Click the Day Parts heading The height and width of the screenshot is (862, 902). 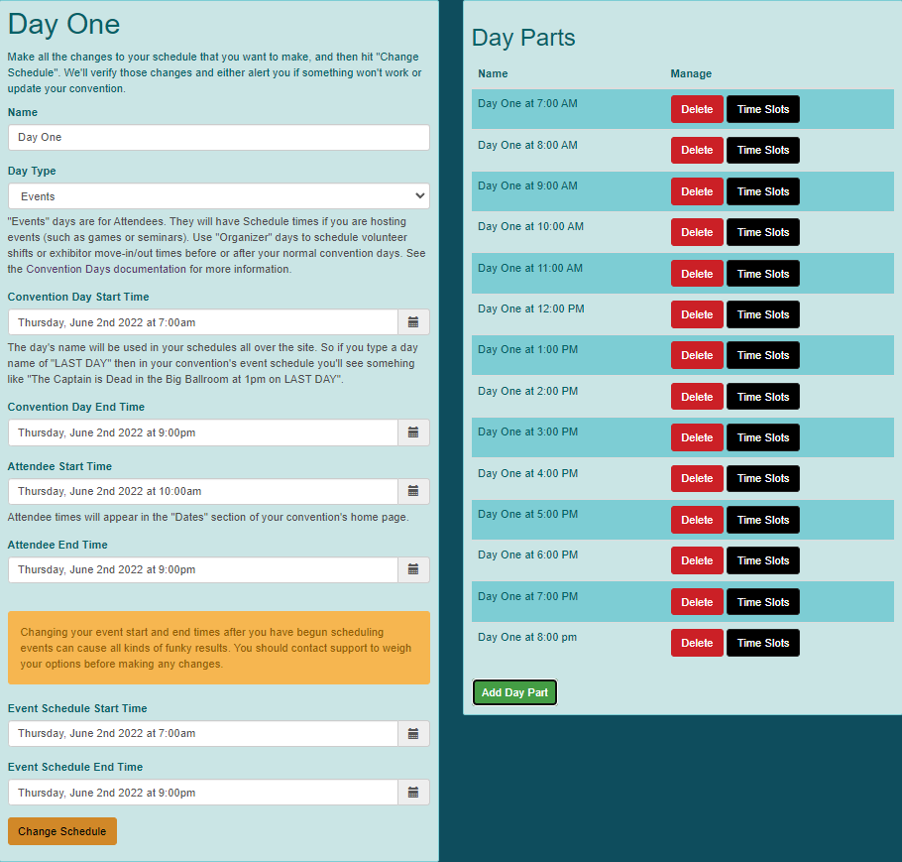pos(523,38)
